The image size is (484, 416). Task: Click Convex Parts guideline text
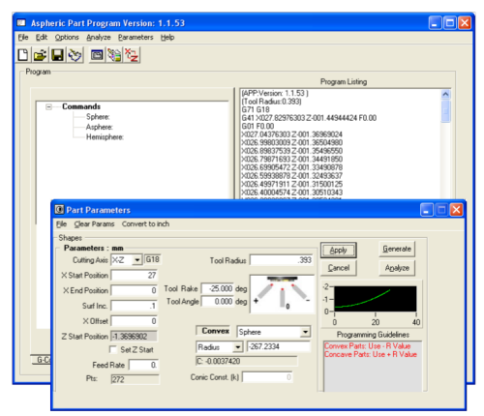click(x=367, y=346)
